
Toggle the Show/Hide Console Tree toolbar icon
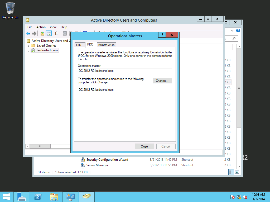click(49, 33)
